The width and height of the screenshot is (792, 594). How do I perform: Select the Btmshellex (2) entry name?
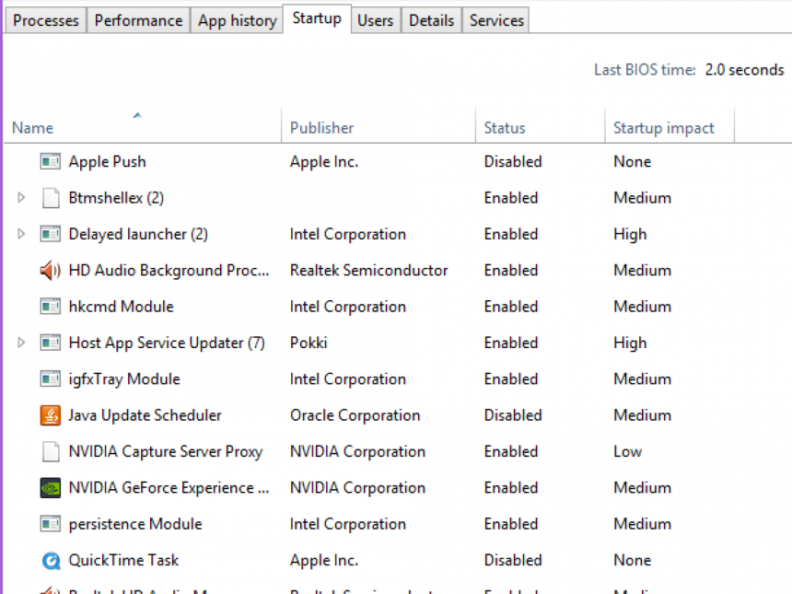point(116,198)
